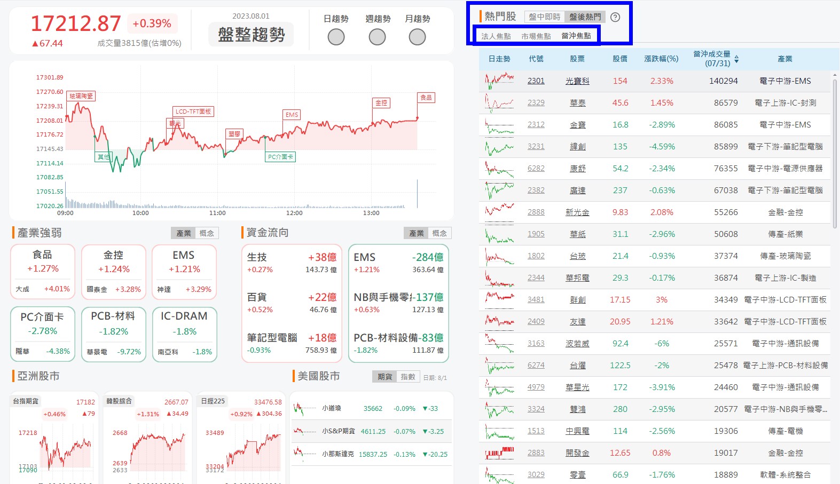This screenshot has width=840, height=484.
Task: Switch 美國股市 to 期貨 view
Action: click(x=384, y=377)
